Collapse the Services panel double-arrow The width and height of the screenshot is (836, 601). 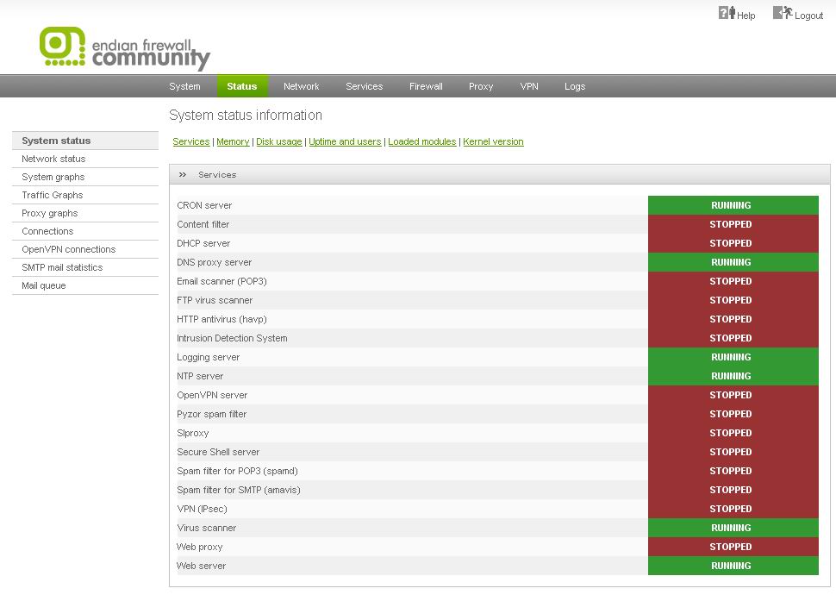pos(183,174)
